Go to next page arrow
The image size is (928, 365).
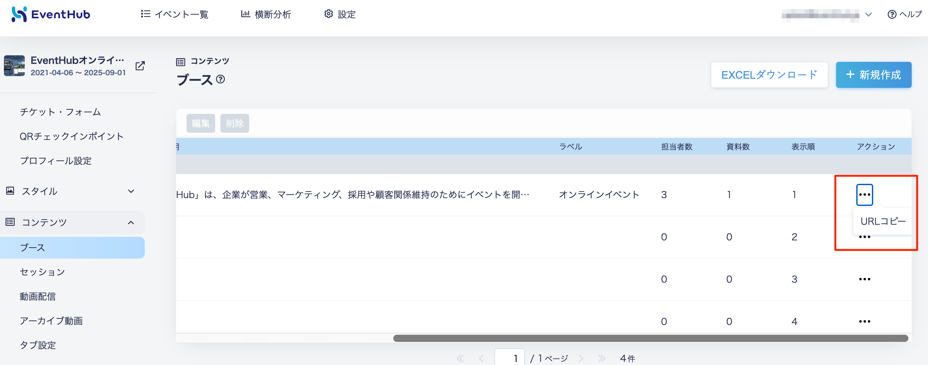[x=581, y=358]
